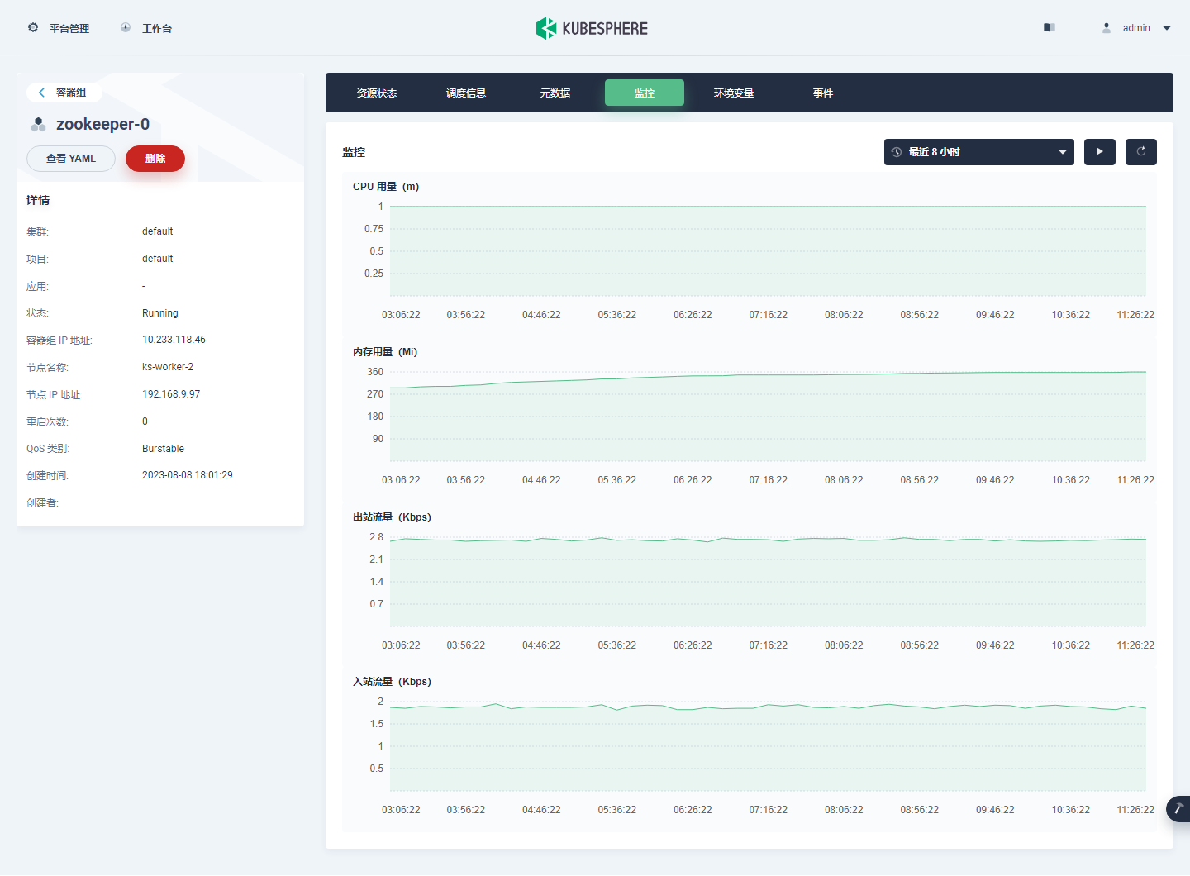Start the real-time monitoring play button
This screenshot has height=876, width=1190.
[1100, 151]
